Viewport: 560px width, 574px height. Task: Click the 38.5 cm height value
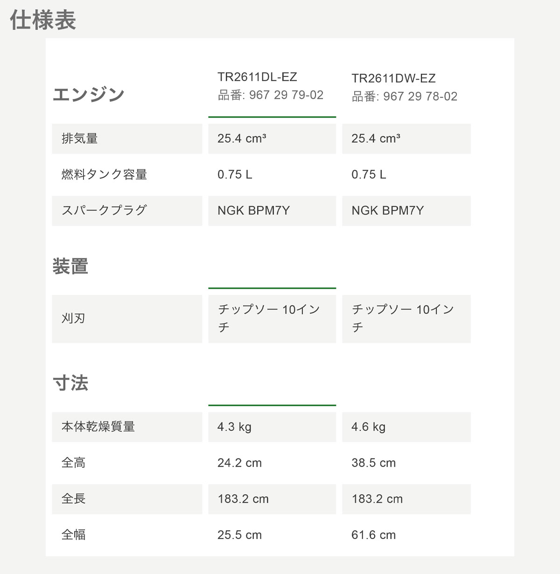(x=373, y=463)
